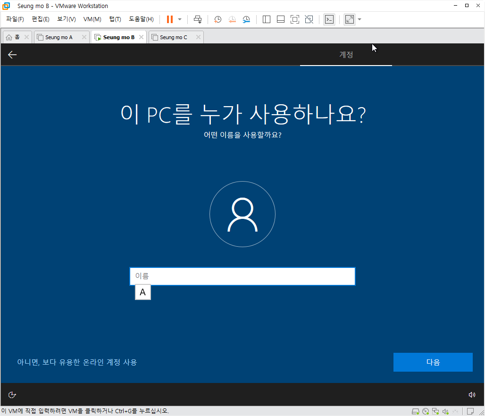Click the dimmed USB controller status icon
Screen dimensions: 485x416
(x=455, y=411)
